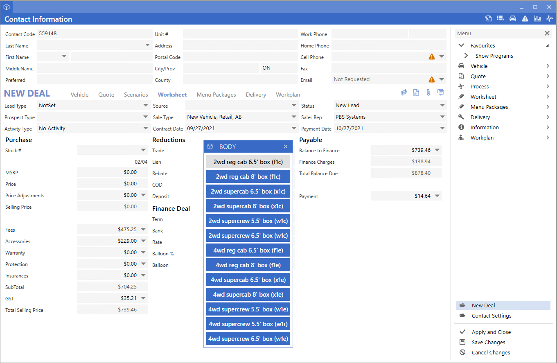Screen dimensions: 557x363
Task: Pick 4wd supercrew 5.5' box (w1r)
Action: coord(248,324)
